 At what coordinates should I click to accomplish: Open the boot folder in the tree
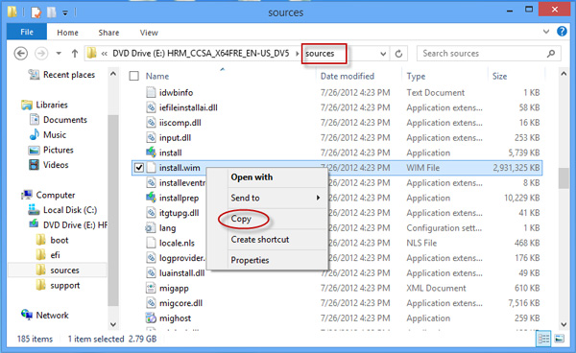(60, 241)
